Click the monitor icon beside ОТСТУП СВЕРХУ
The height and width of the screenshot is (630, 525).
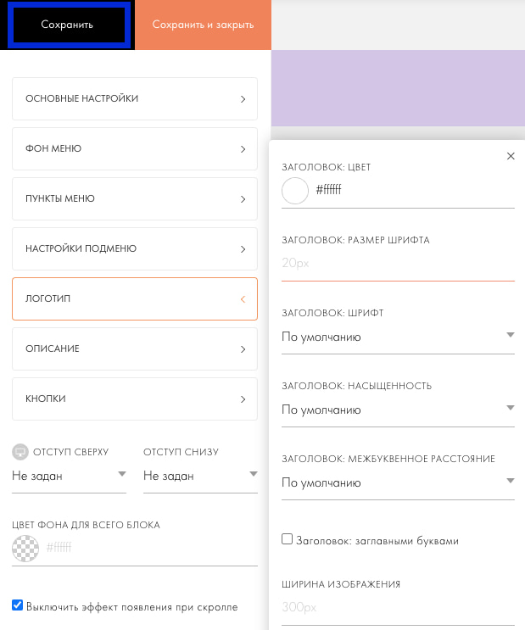coord(20,451)
